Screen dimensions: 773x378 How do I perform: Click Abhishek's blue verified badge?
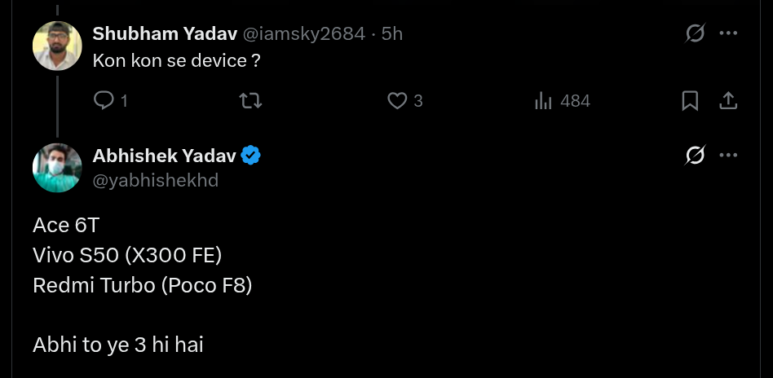250,156
